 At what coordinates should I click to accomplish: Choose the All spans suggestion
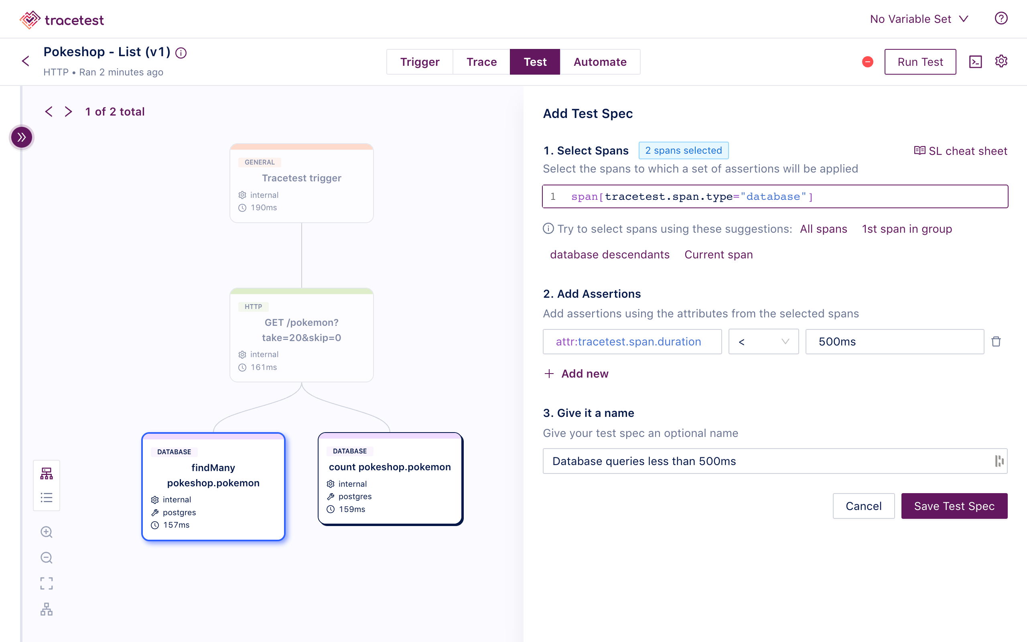(x=823, y=229)
